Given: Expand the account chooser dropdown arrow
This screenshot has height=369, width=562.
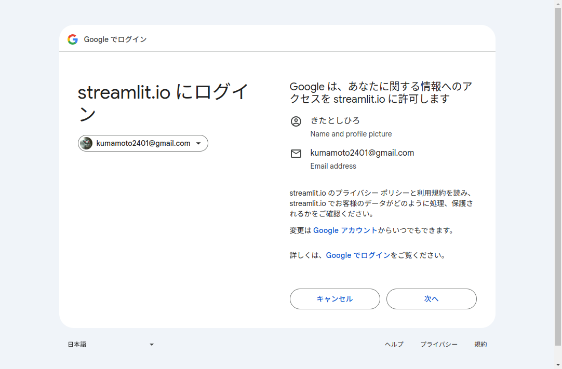Looking at the screenshot, I should point(198,144).
